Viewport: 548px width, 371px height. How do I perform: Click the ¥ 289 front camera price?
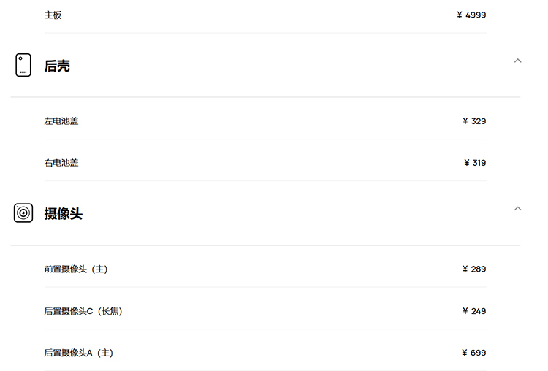474,269
